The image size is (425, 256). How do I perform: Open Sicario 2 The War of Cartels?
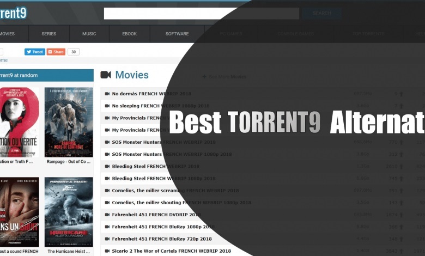click(171, 251)
